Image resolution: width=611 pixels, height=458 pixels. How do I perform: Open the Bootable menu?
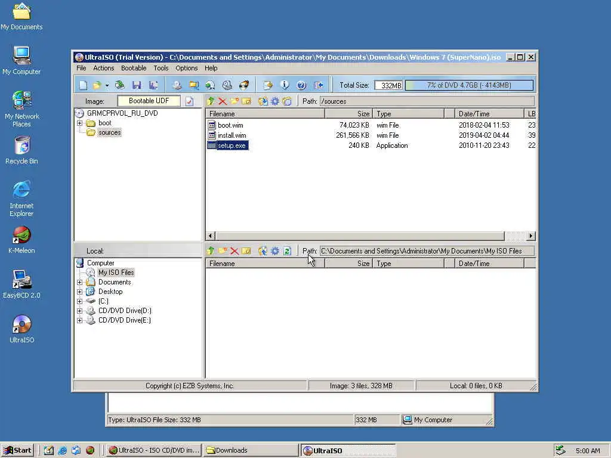coord(134,68)
